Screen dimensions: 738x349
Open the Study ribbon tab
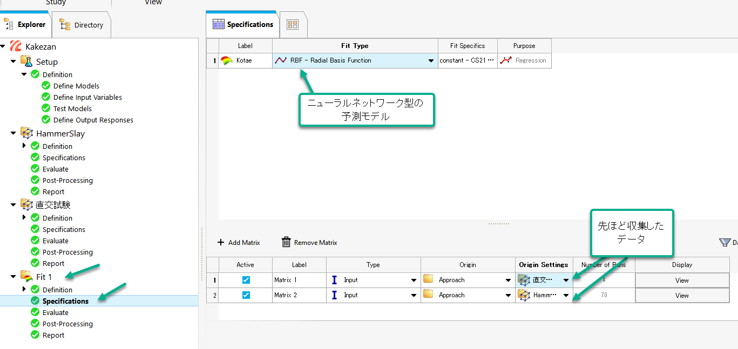pyautogui.click(x=56, y=3)
